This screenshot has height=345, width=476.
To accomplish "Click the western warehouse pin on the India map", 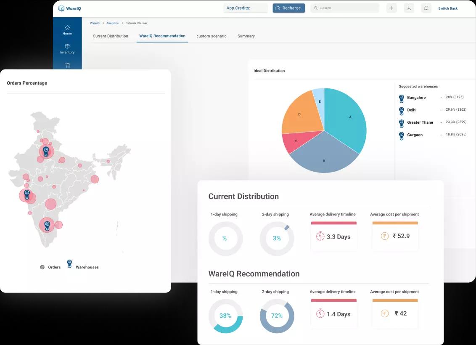I will (x=27, y=195).
